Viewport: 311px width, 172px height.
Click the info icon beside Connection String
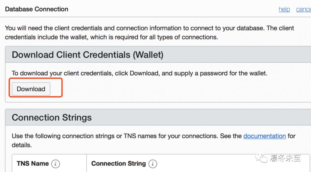click(153, 164)
